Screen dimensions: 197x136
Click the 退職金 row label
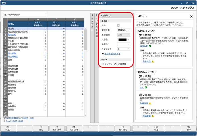[11, 109]
